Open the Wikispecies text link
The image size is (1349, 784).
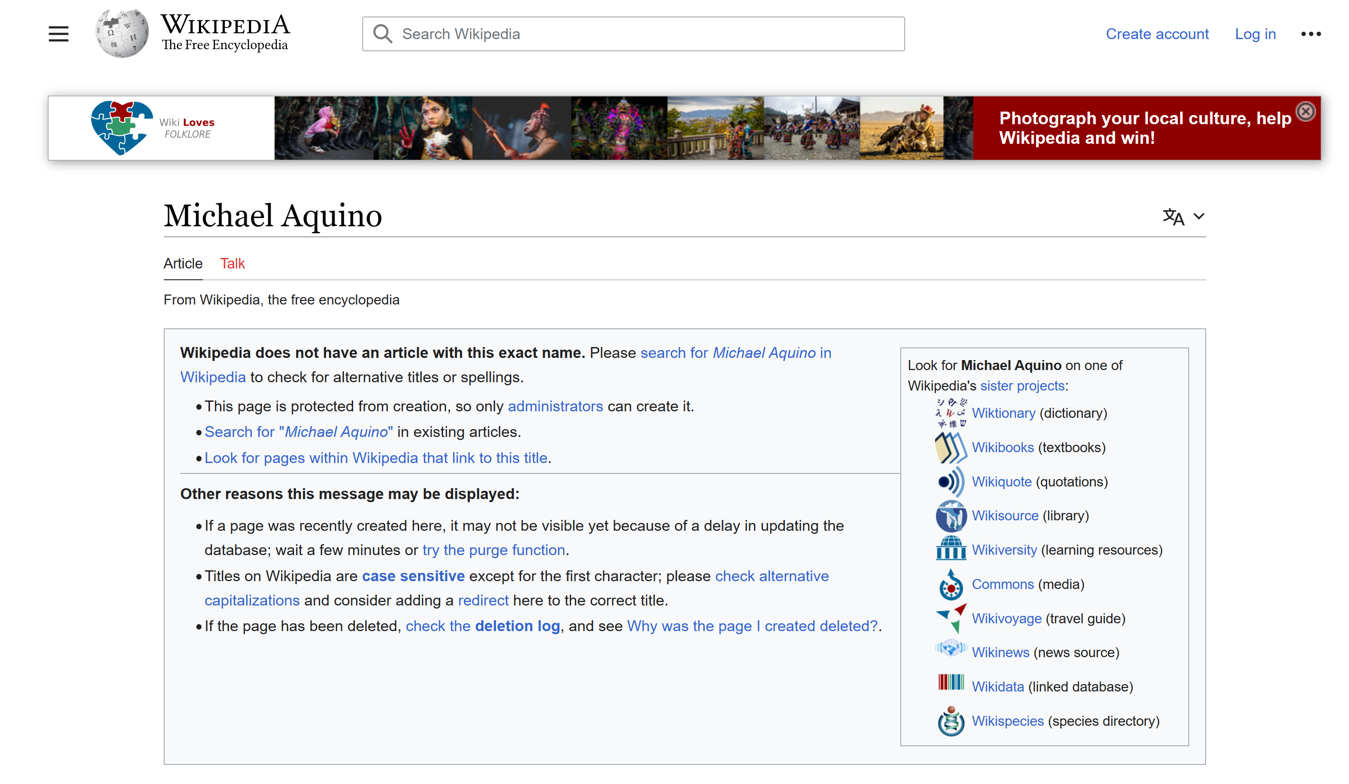pos(1008,721)
